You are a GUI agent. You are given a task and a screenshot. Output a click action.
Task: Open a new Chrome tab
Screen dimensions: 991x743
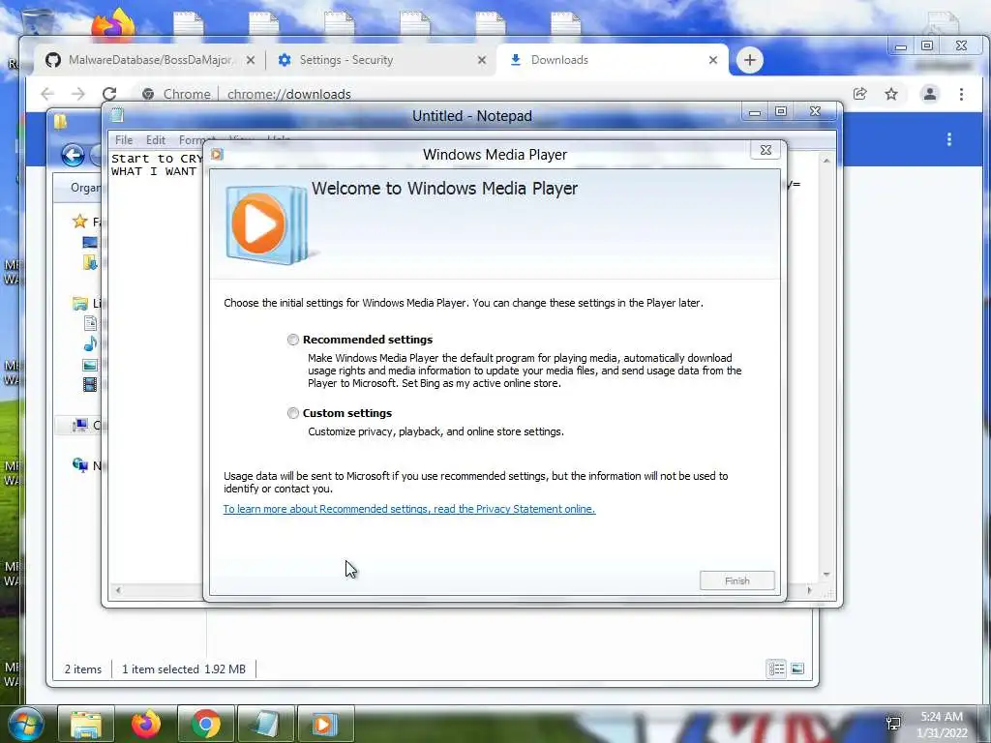tap(750, 60)
